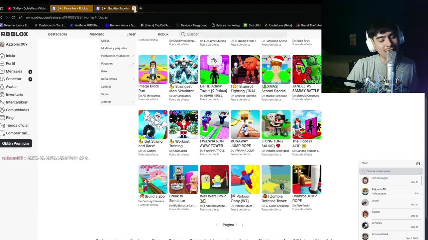Expand the Ropa clásica submenu
Screen dimensions: 428x240
133,79
